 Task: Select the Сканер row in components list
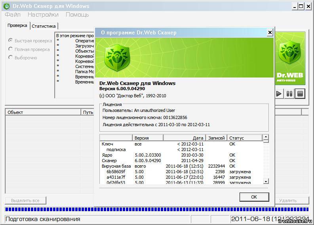(x=181, y=161)
